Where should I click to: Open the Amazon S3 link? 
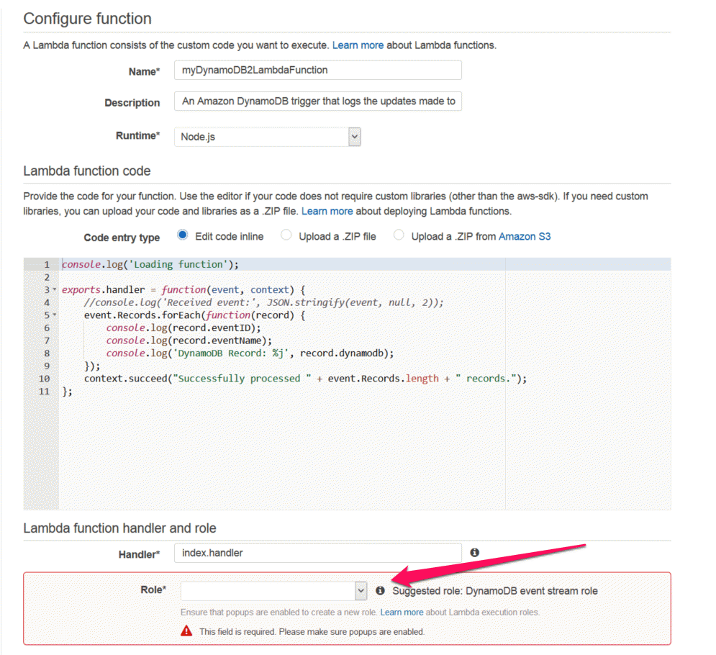click(525, 237)
